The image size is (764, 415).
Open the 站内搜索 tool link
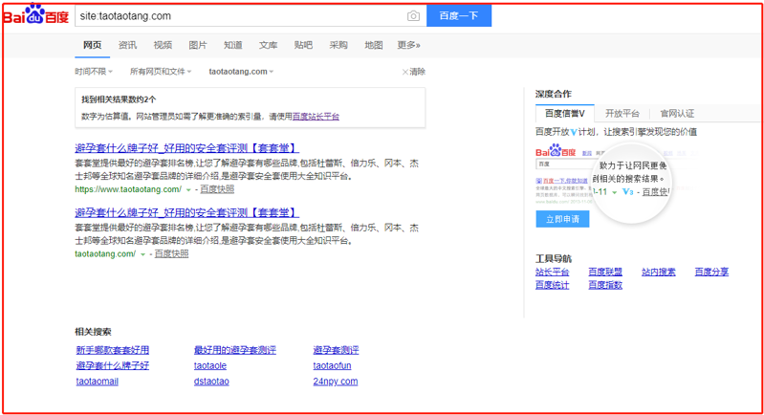click(658, 272)
